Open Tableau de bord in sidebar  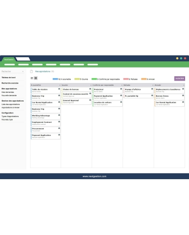[x=9, y=78]
